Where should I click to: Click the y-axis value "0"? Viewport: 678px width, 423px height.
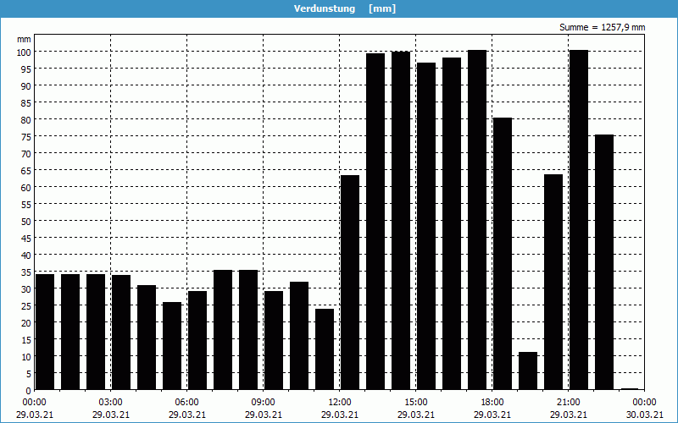pyautogui.click(x=29, y=391)
